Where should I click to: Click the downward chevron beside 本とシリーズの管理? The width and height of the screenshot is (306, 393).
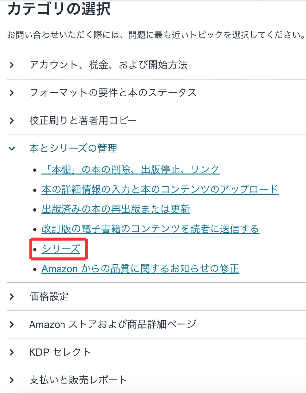coord(12,148)
